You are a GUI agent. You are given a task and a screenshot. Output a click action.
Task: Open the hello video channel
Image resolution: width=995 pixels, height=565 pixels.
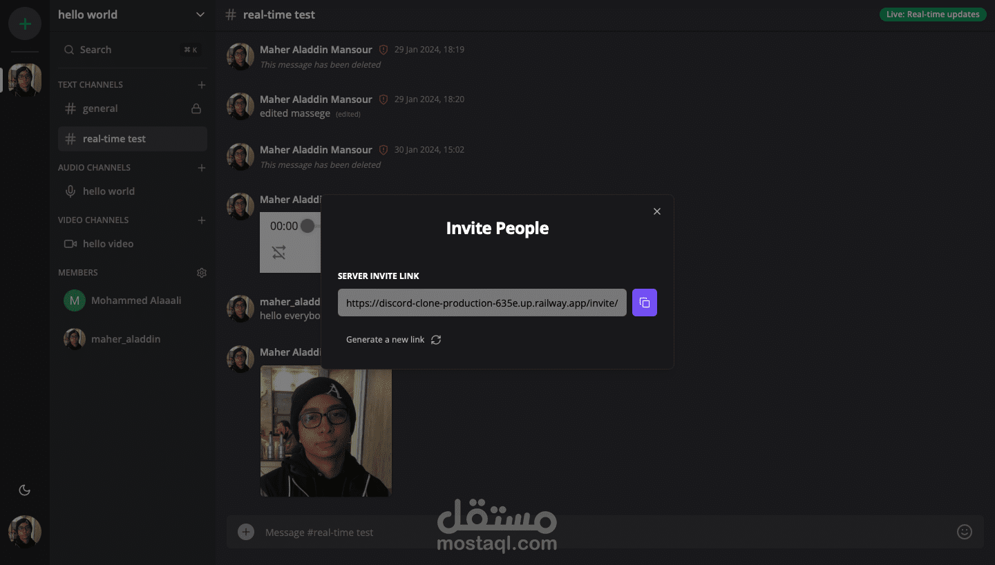point(133,244)
